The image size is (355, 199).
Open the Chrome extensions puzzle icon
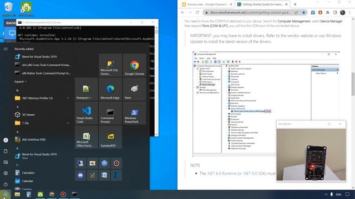pos(328,12)
